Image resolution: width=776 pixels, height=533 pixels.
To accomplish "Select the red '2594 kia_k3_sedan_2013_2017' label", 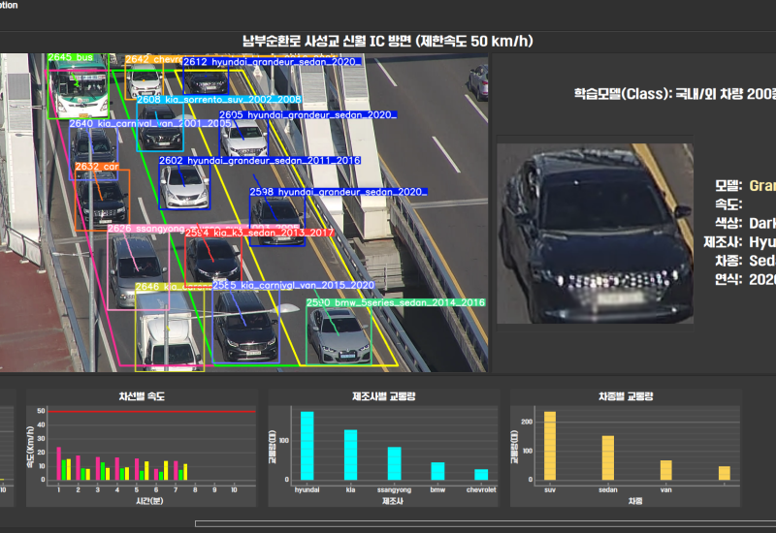I will [x=260, y=233].
